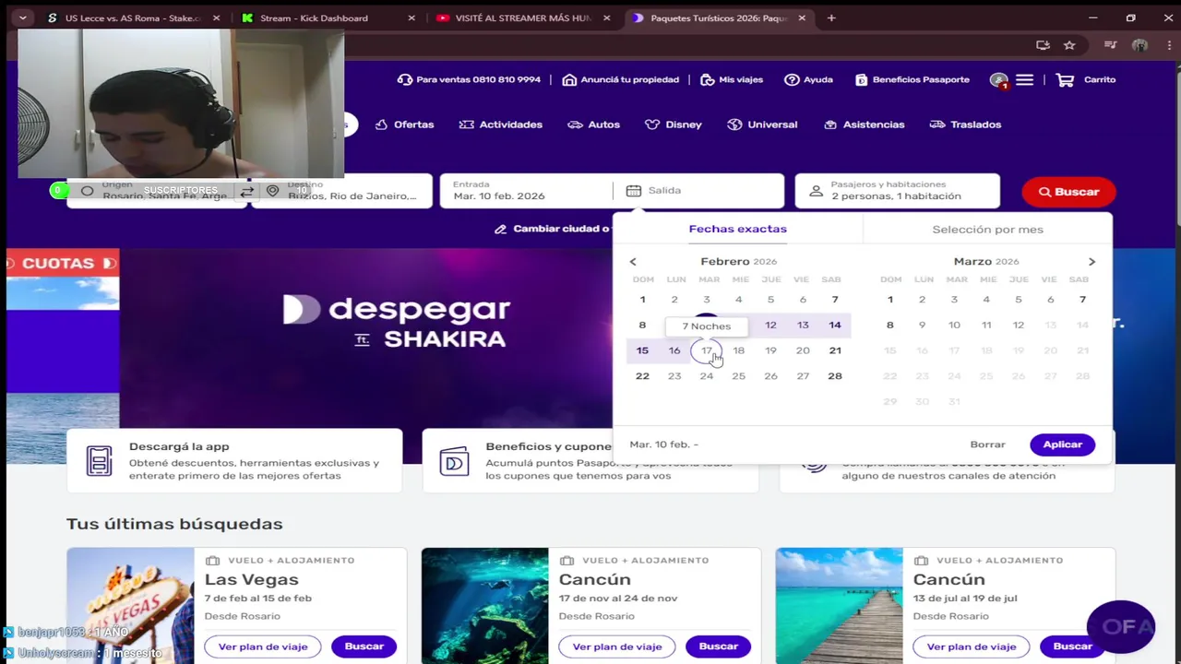This screenshot has width=1181, height=664.
Task: Select the Disney category
Action: coord(674,125)
